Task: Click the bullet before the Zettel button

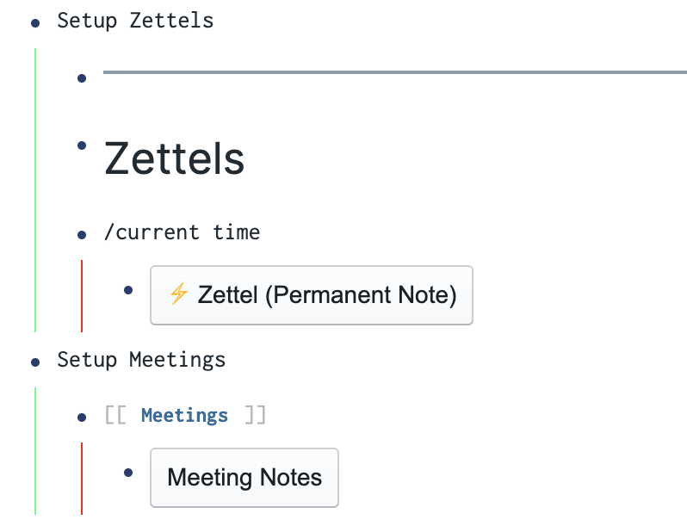Action: 128,291
